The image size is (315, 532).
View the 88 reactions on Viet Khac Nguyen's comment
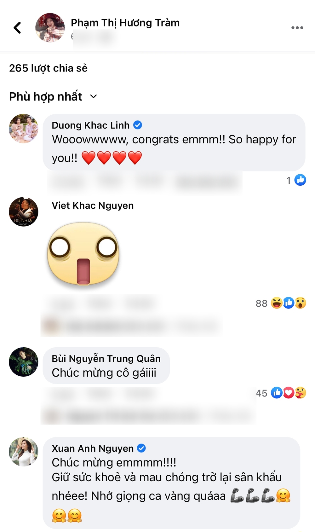tap(281, 303)
